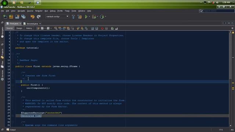Open the Projects side panel
The image size is (235, 132).
click(2, 54)
